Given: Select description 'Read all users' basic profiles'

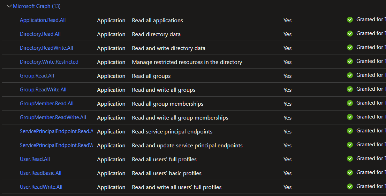Looking at the screenshot, I should tap(167, 173).
